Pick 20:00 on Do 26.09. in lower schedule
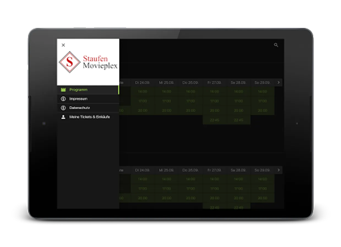This screenshot has width=341, height=247. coord(190,198)
